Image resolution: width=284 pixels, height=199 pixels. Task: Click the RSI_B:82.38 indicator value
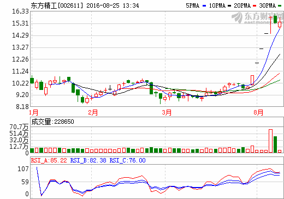(x=88, y=160)
